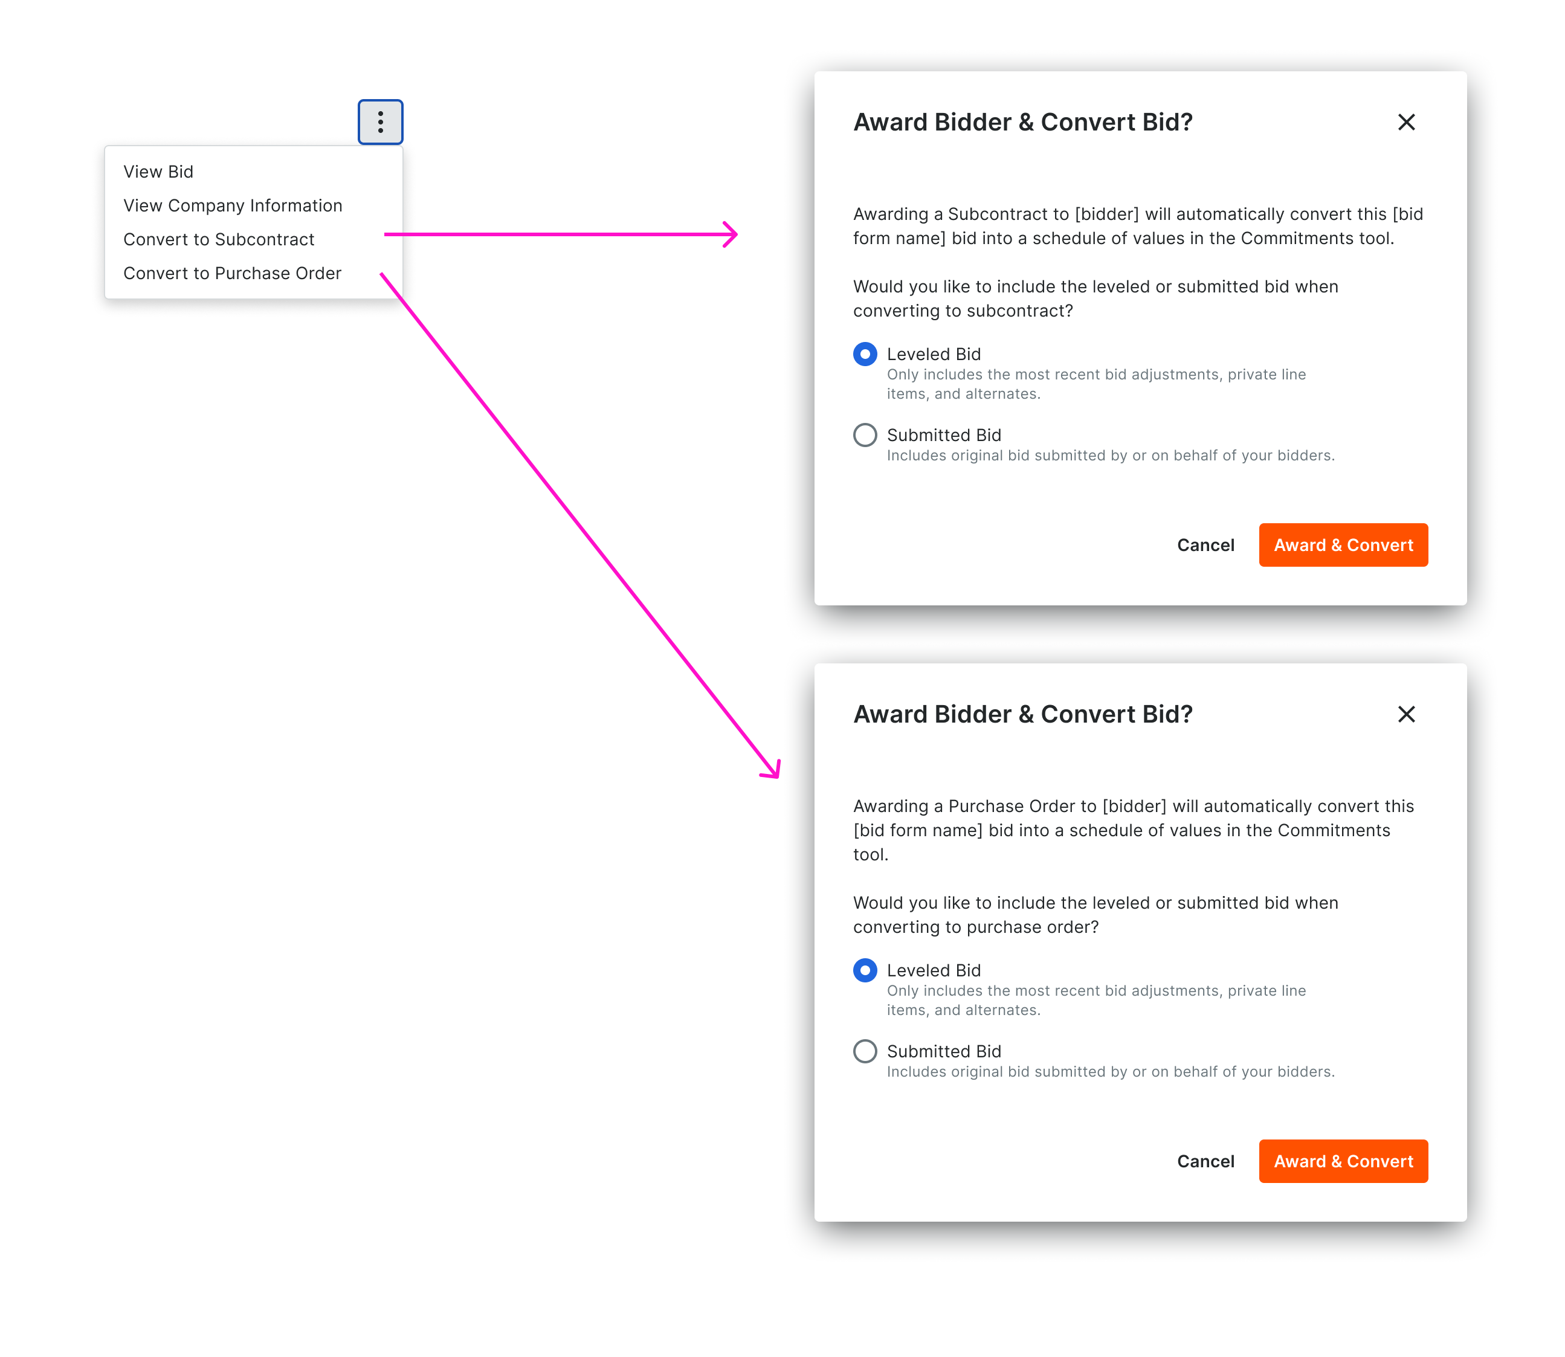Click the orange Award & Convert button
The image size is (1565, 1357).
[x=1343, y=544]
